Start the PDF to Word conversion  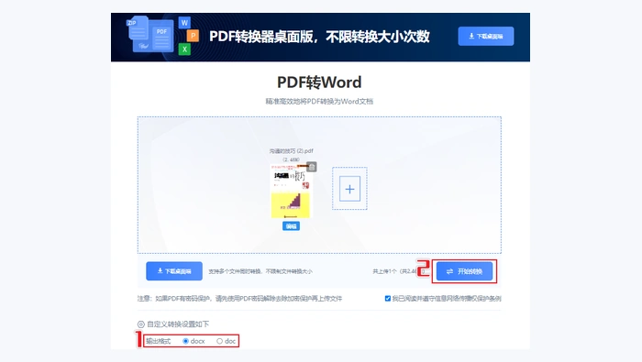464,271
